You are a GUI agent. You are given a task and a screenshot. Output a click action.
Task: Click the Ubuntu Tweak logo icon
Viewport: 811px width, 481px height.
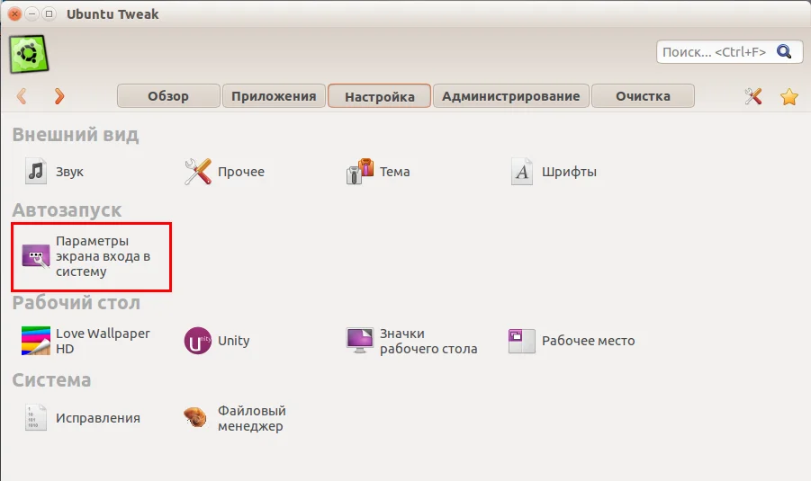click(x=29, y=54)
